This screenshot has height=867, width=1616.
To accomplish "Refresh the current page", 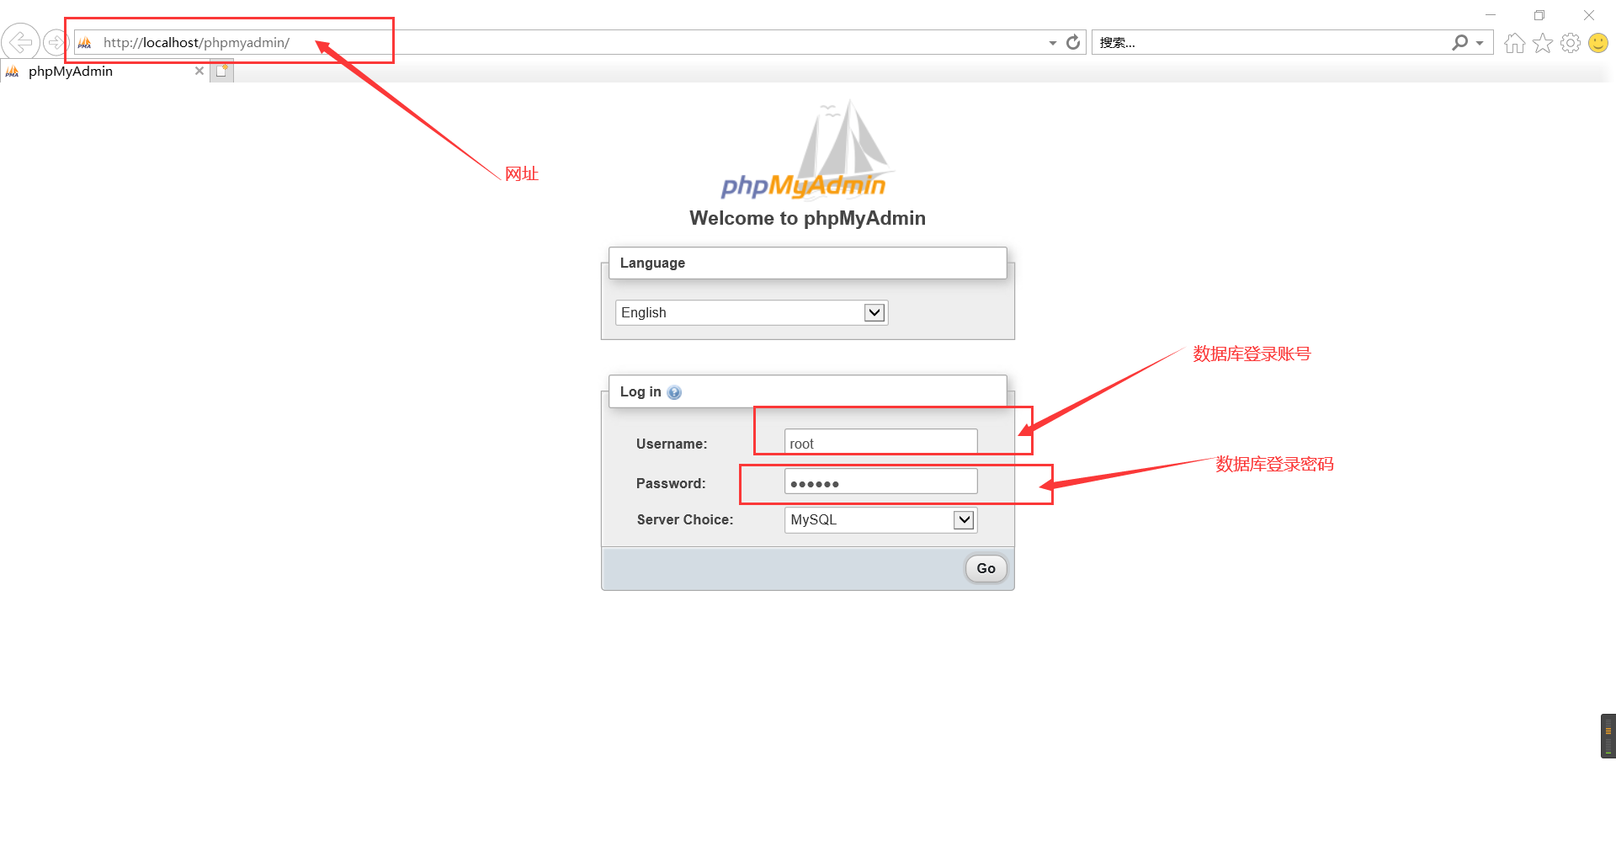I will click(x=1072, y=41).
